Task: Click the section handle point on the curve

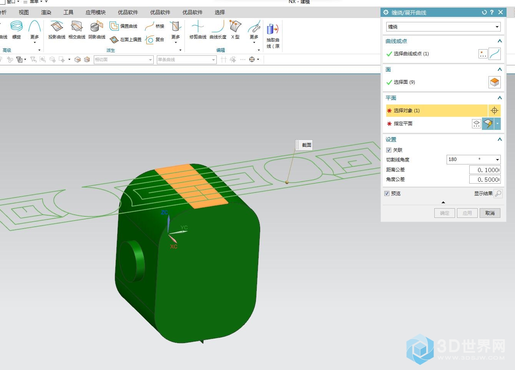Action: tap(287, 182)
